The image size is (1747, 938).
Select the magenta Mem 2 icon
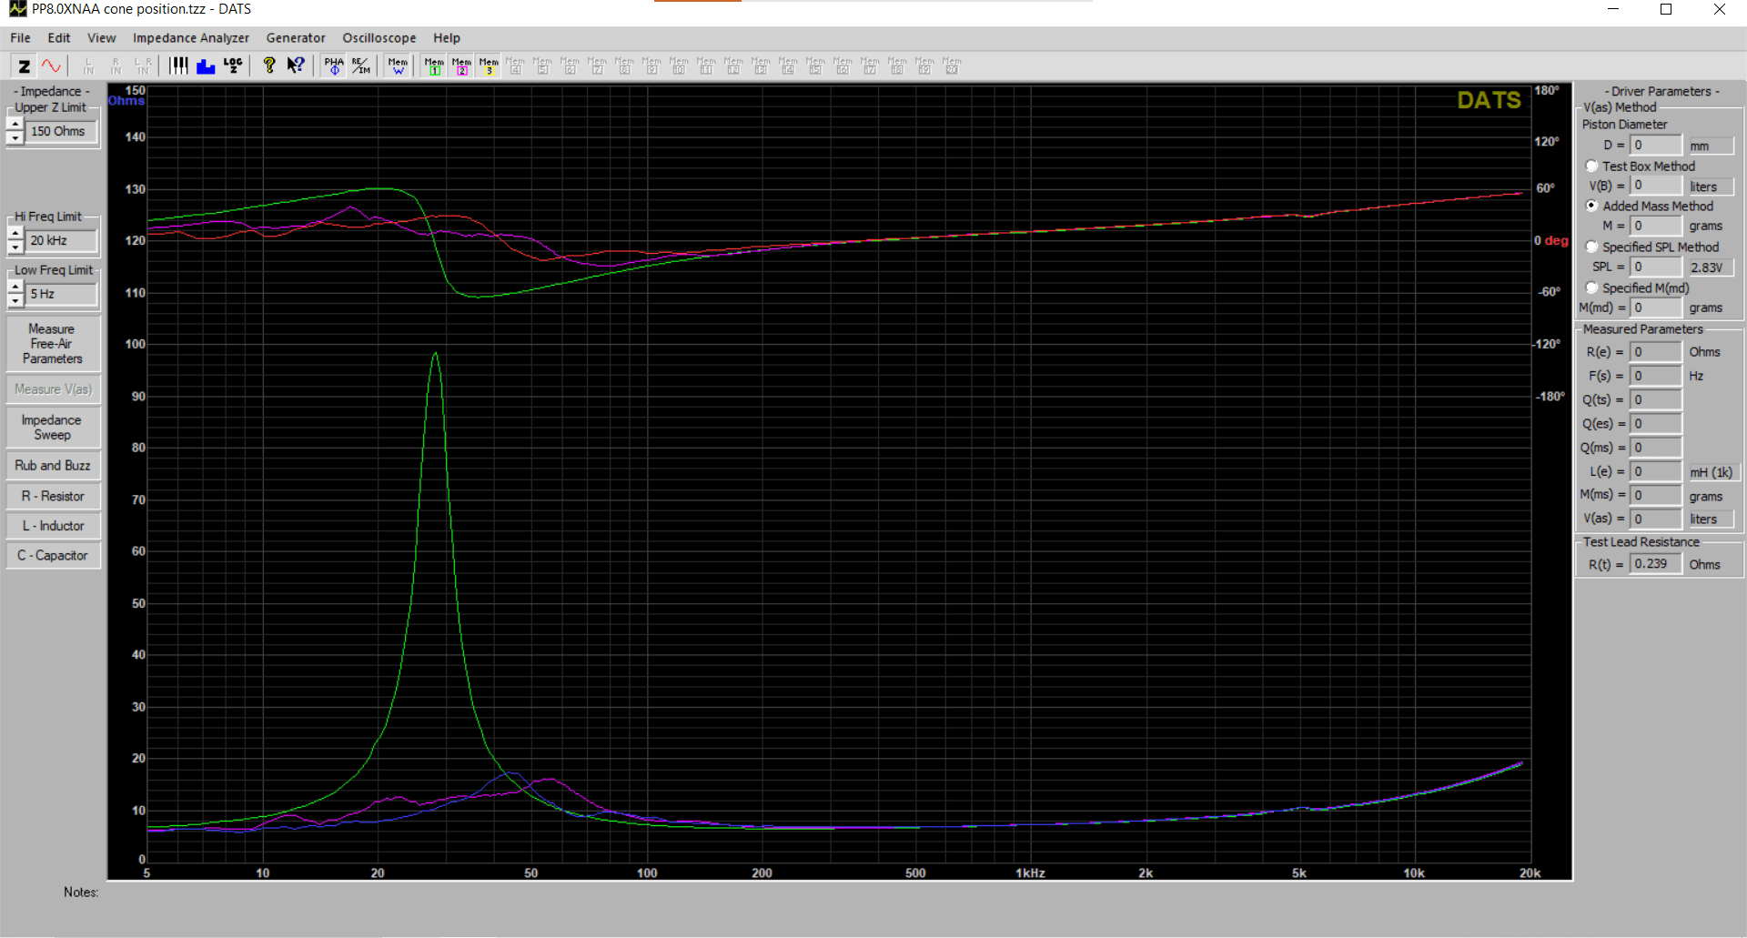[x=461, y=66]
